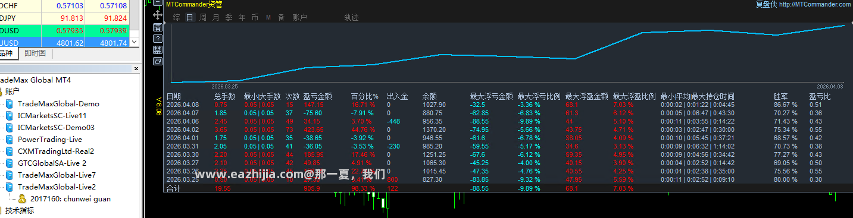Click server icon beside PowerTrading-Live
The width and height of the screenshot is (853, 218).
(10, 139)
